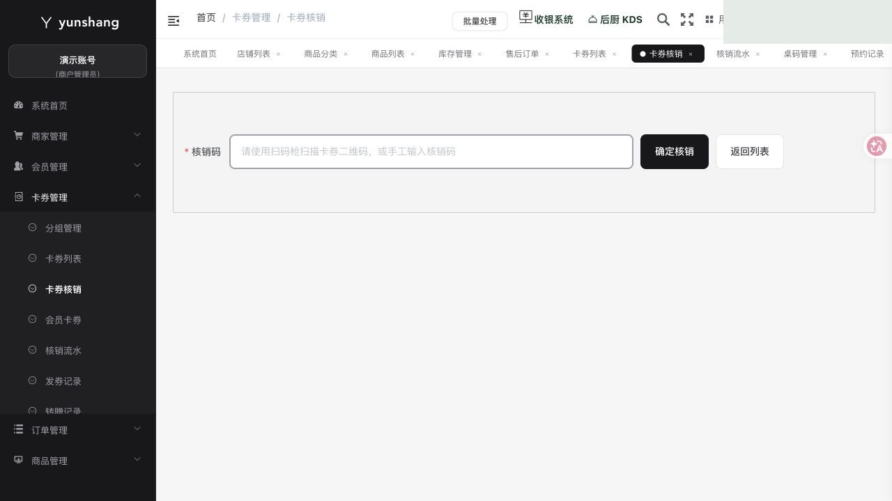Viewport: 892px width, 501px height.
Task: Expand the 订单管理 menu chevron
Action: (137, 428)
